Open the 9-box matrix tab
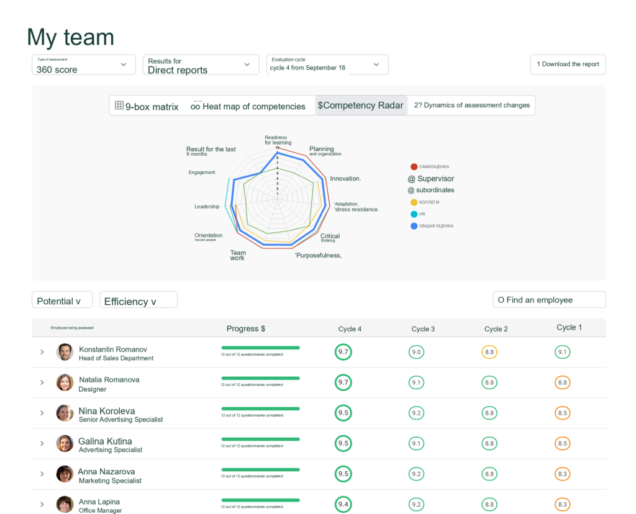This screenshot has width=636, height=514. click(x=147, y=106)
